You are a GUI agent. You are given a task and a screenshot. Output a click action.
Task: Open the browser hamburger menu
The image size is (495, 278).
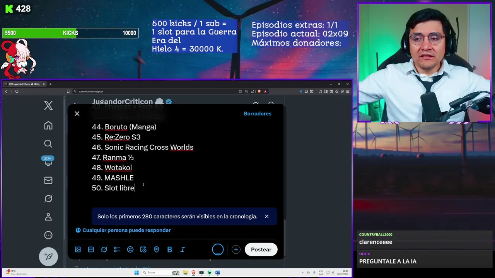(x=348, y=92)
